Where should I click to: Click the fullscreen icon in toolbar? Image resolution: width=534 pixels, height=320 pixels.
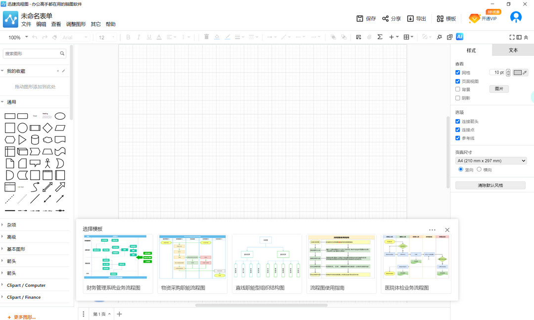click(512, 37)
